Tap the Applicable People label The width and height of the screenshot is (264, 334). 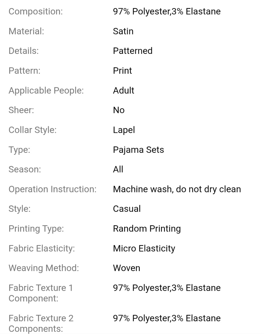tap(46, 90)
